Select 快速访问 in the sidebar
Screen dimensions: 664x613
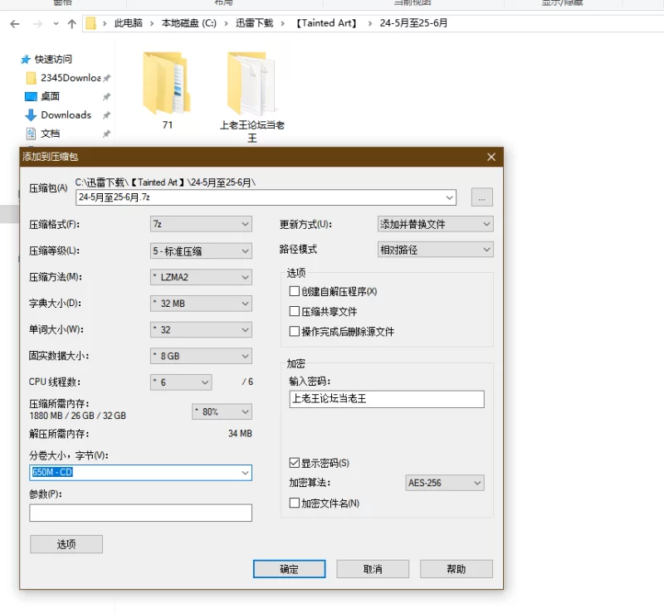coord(53,59)
